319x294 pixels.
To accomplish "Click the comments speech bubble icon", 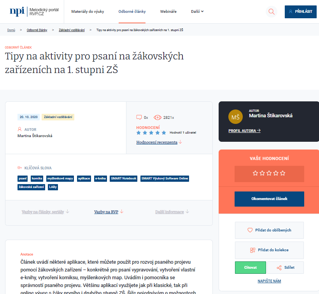I will [x=139, y=117].
